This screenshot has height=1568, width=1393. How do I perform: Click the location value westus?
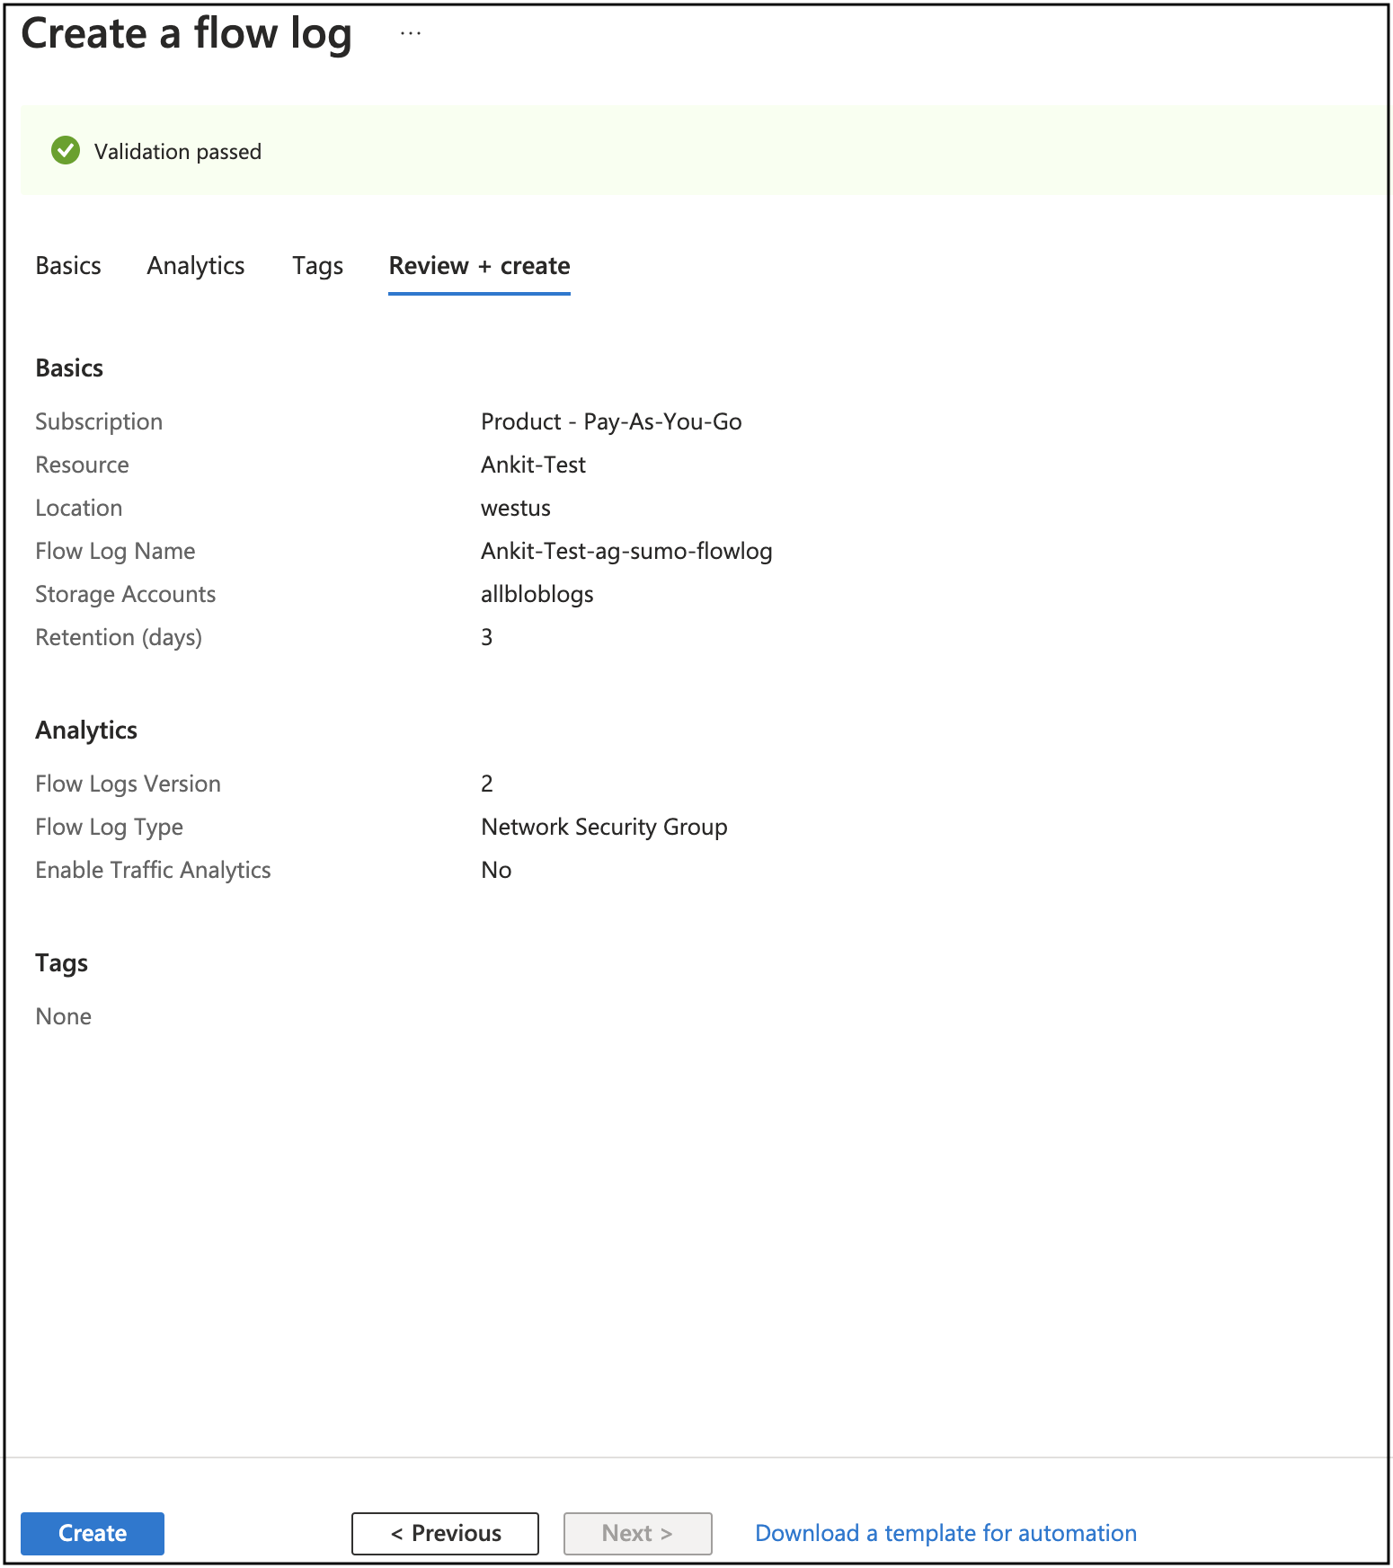tap(515, 508)
